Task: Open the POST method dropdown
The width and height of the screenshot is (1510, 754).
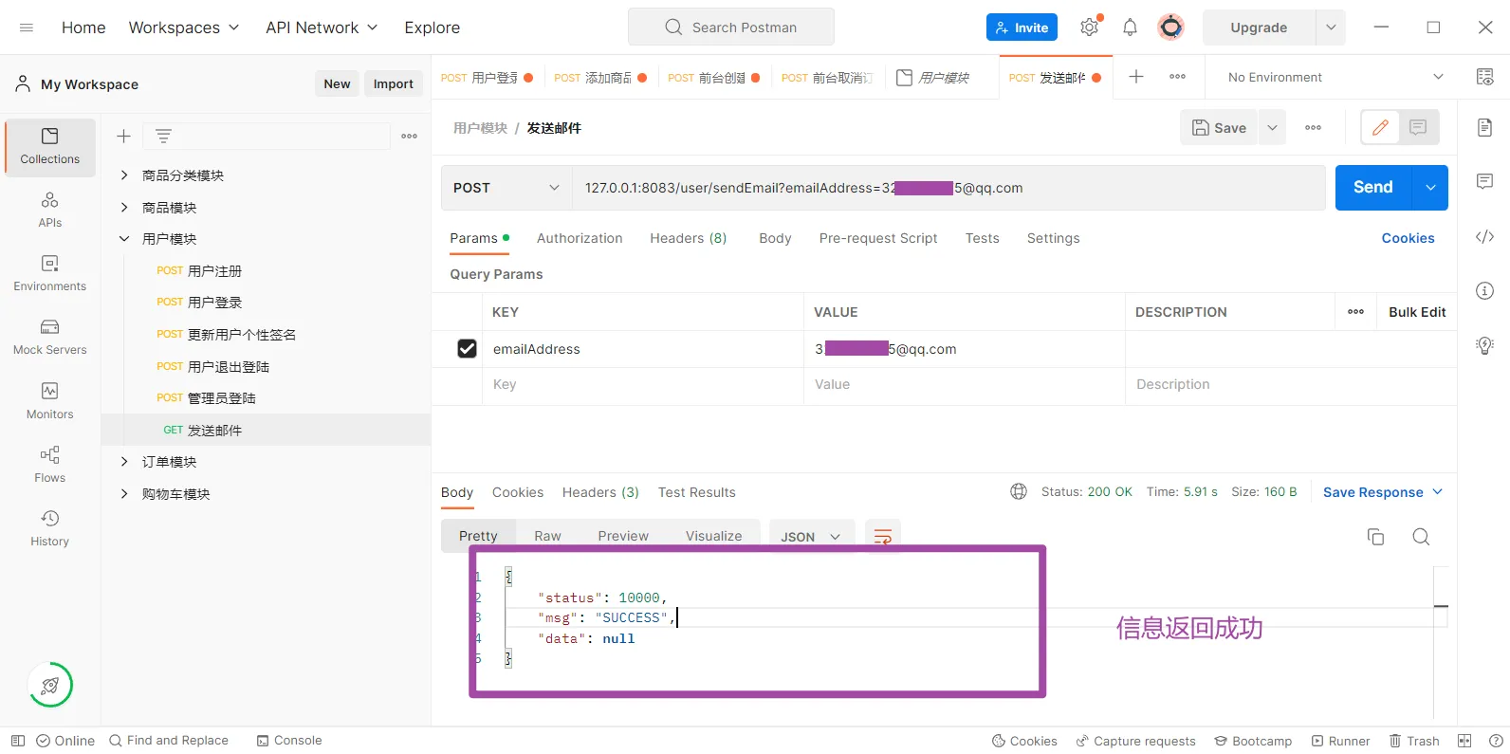Action: 506,188
